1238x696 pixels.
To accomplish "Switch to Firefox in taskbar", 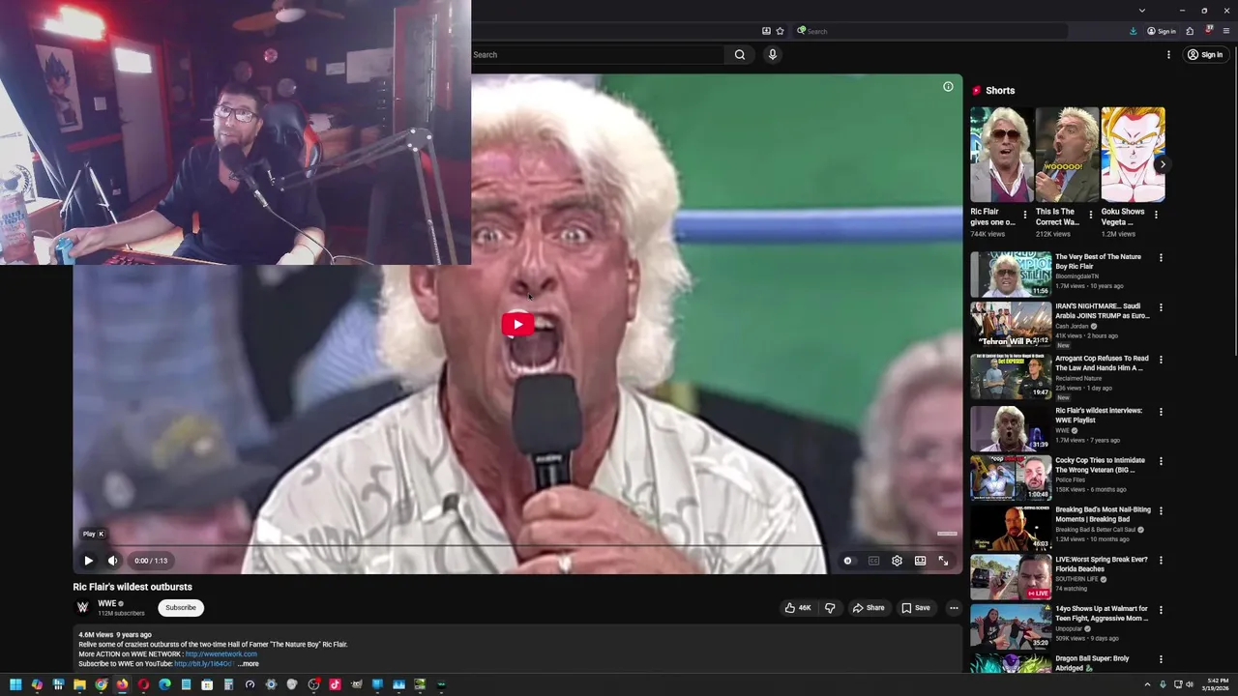I will pos(122,684).
